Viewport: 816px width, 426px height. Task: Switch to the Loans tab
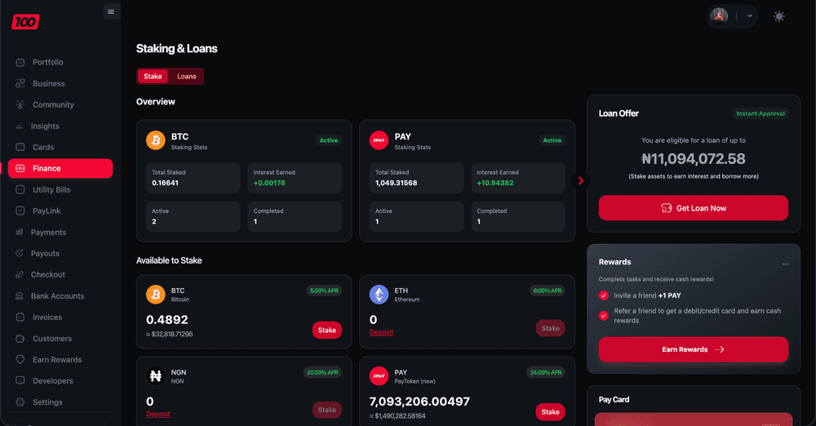coord(186,76)
